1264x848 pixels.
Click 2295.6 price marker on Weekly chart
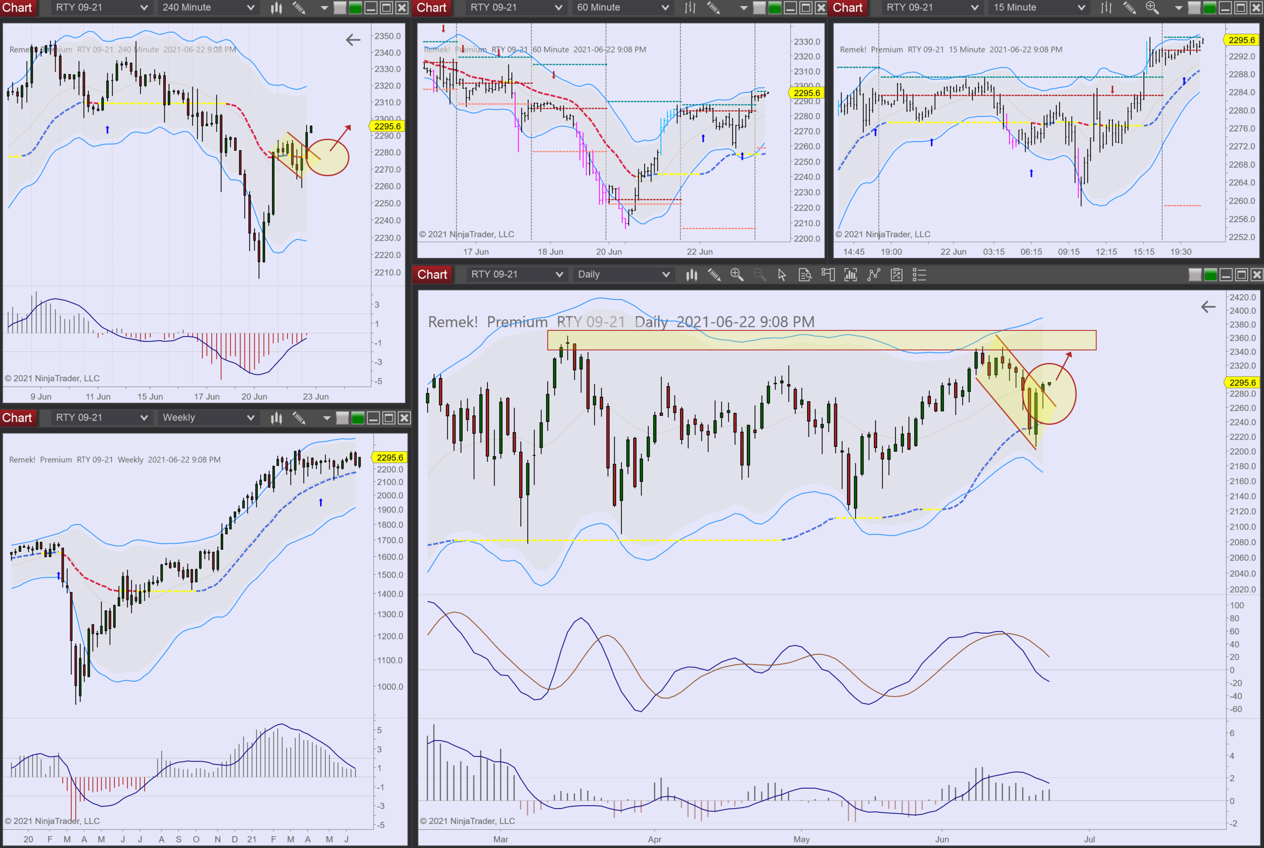click(390, 457)
